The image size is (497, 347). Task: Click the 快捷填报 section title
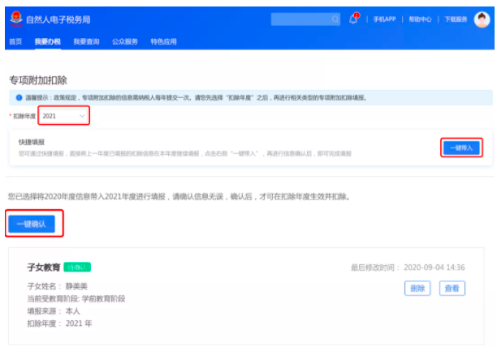coord(32,142)
